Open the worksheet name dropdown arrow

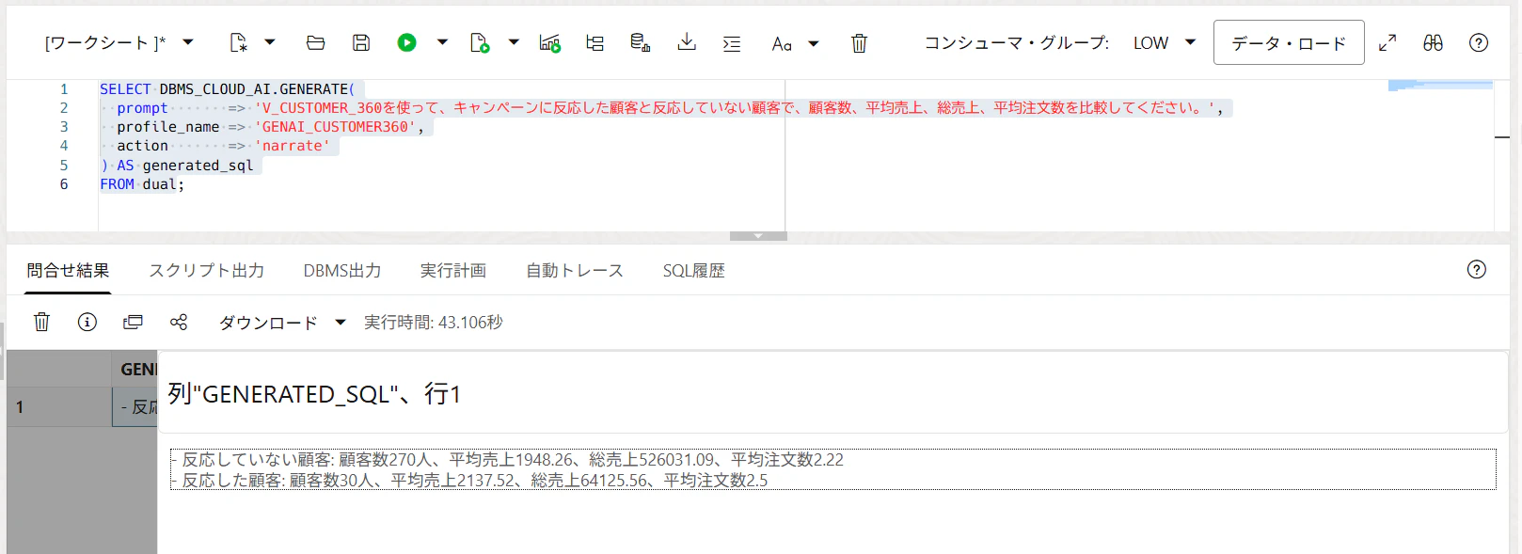tap(188, 42)
